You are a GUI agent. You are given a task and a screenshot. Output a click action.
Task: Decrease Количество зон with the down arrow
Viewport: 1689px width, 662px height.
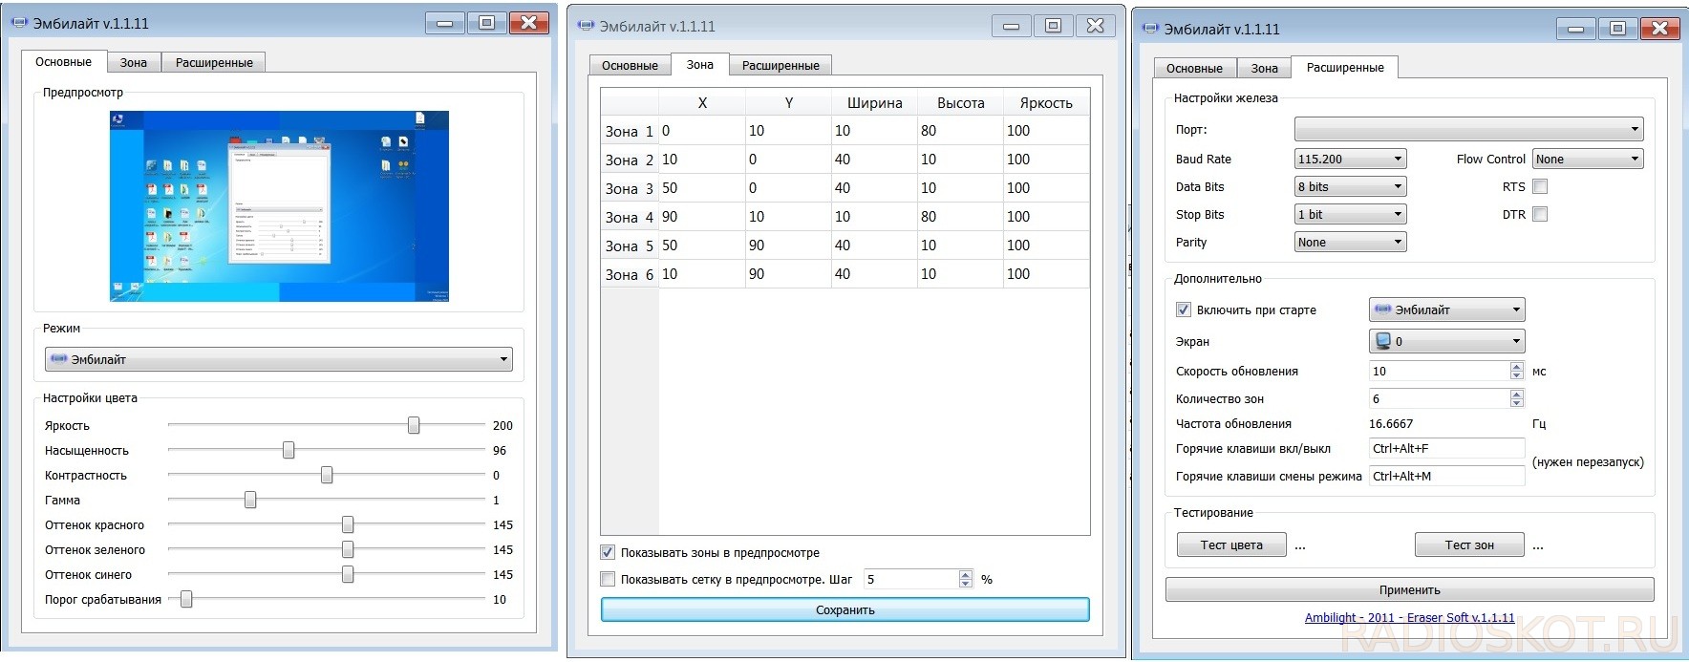click(1517, 403)
